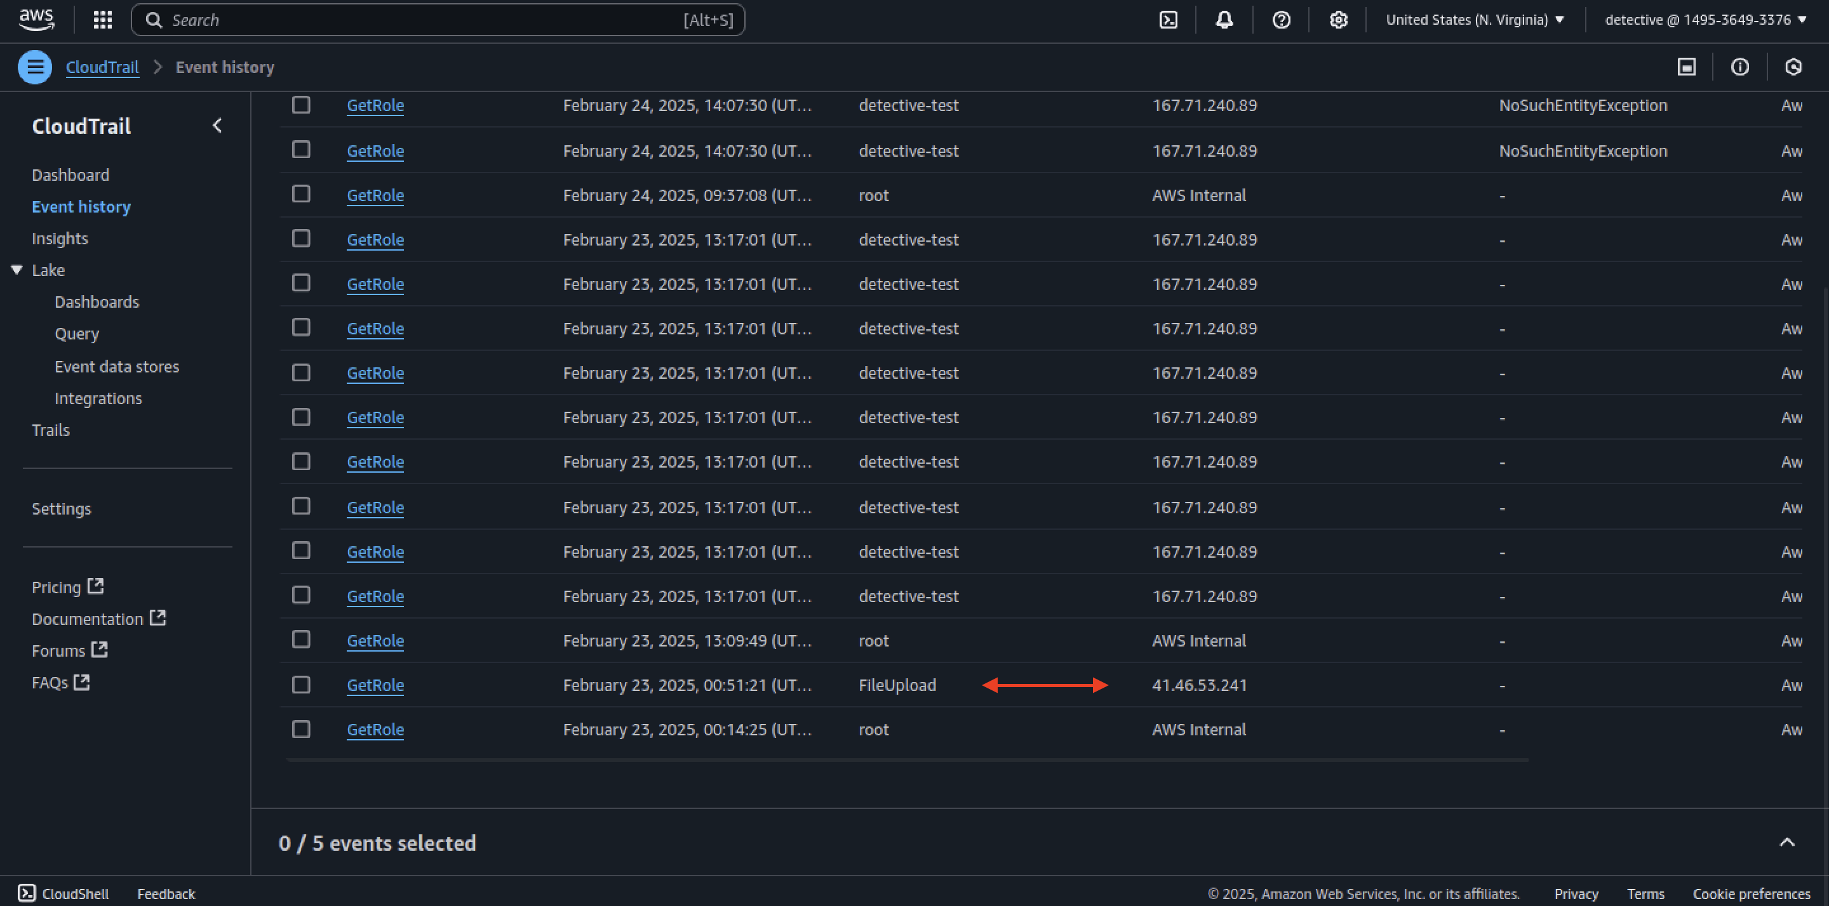Click the timestamp February 24, 2025, 09:37:08
The image size is (1829, 906).
coord(687,195)
